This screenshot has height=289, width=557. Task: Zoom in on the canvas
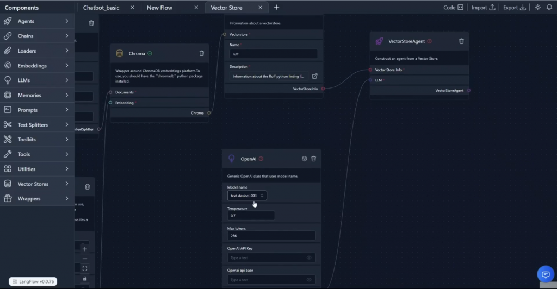tap(84, 249)
